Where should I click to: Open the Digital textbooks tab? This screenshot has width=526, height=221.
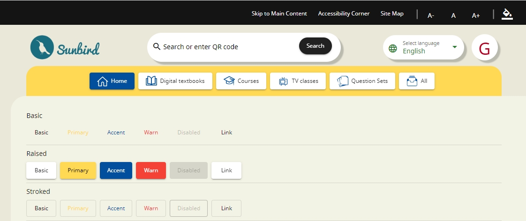tap(175, 81)
